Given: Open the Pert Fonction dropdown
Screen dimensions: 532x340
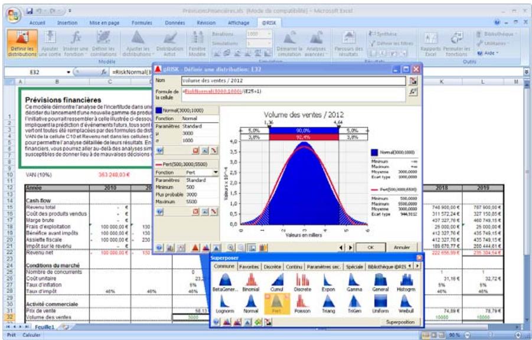Looking at the screenshot, I should [x=216, y=172].
